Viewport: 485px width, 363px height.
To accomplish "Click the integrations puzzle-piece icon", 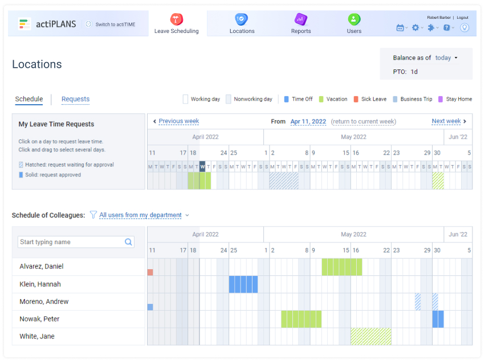I will [430, 27].
